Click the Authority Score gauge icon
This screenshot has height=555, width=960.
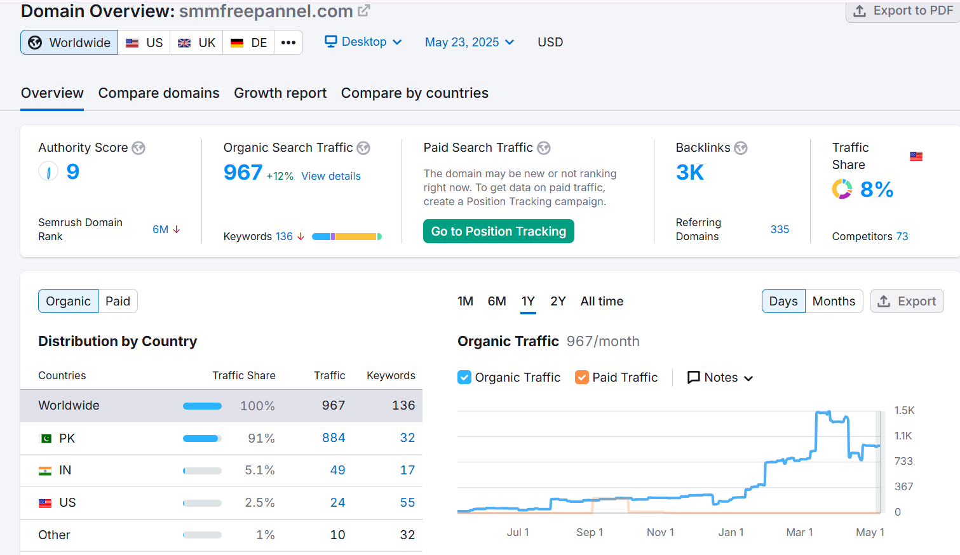48,171
